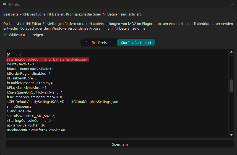The image size is (237, 155).
Task: Click the empty sStartingConsoleCommand= line
Action: 30,120
